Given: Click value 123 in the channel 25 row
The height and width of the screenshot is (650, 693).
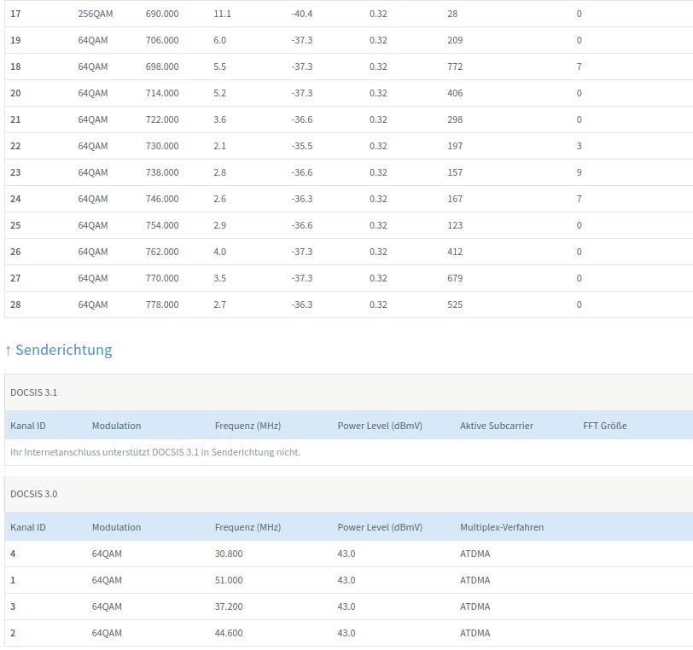Looking at the screenshot, I should tap(455, 226).
